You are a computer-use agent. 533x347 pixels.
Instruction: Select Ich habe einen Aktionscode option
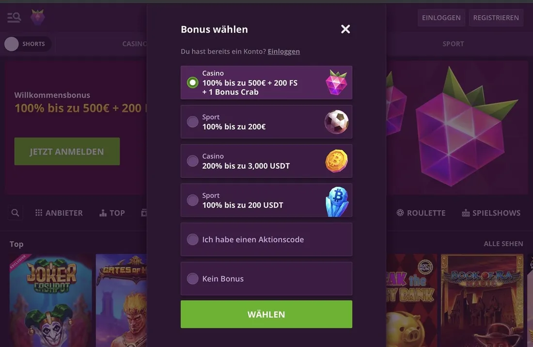point(266,240)
